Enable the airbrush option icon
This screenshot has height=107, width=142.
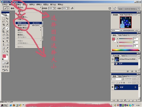[72, 8]
